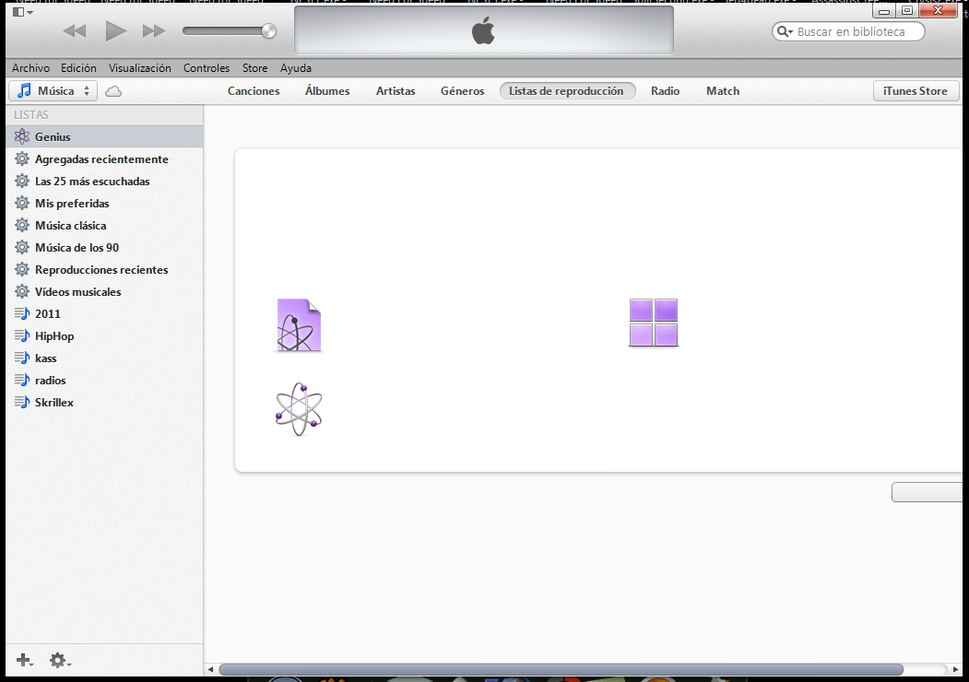
Task: Select the Listas de reproducción tab
Action: pos(567,91)
